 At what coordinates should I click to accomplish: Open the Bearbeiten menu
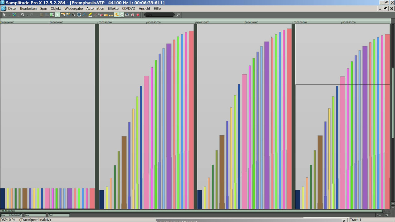point(28,8)
